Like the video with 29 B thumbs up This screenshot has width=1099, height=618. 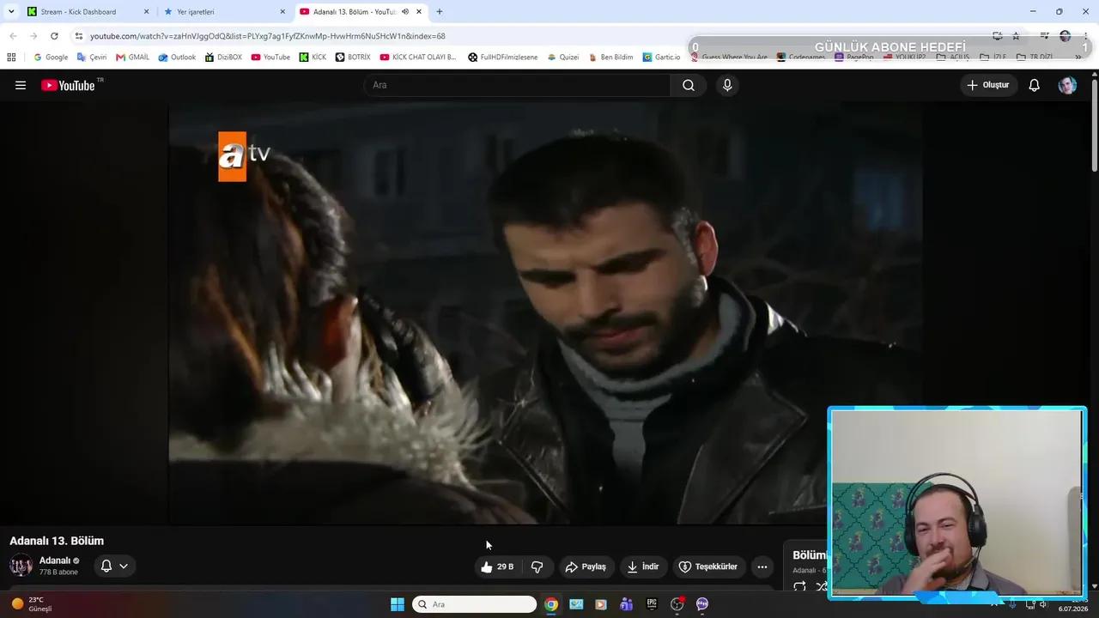pyautogui.click(x=497, y=566)
